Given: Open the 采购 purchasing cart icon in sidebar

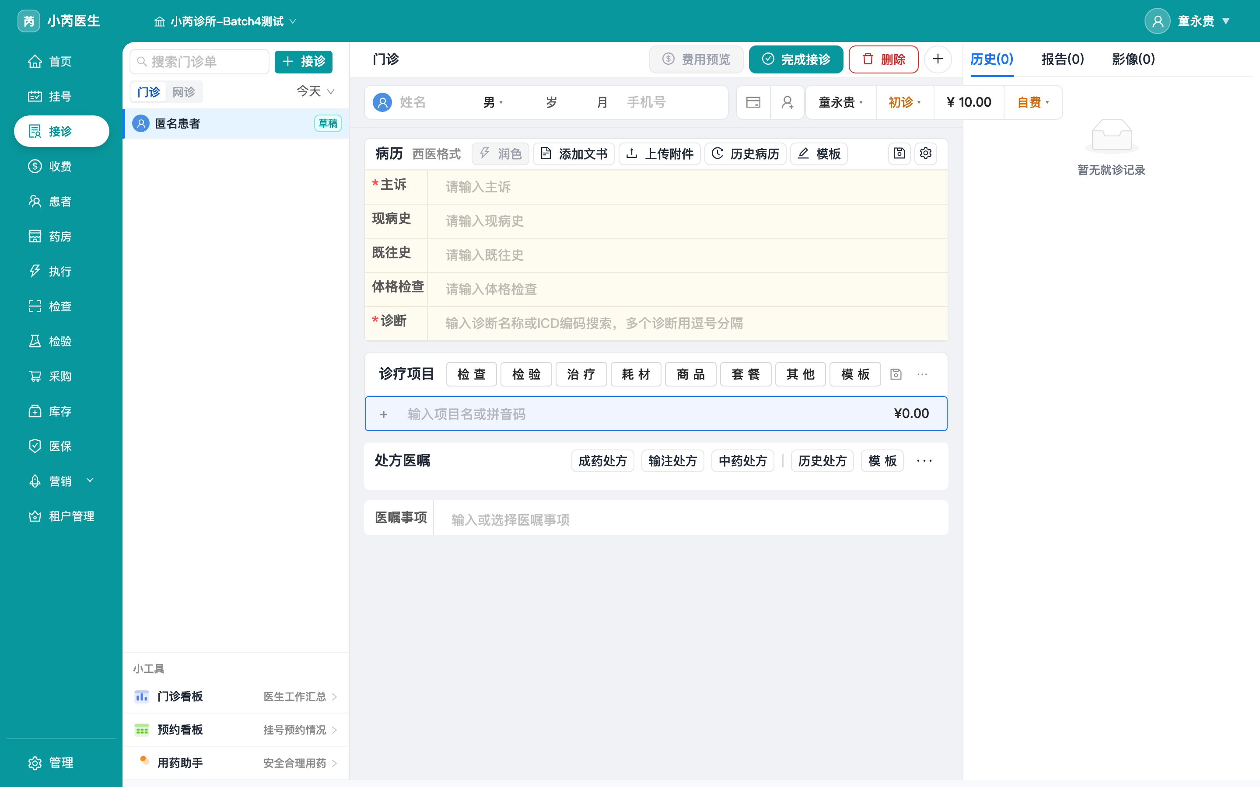Looking at the screenshot, I should (35, 376).
